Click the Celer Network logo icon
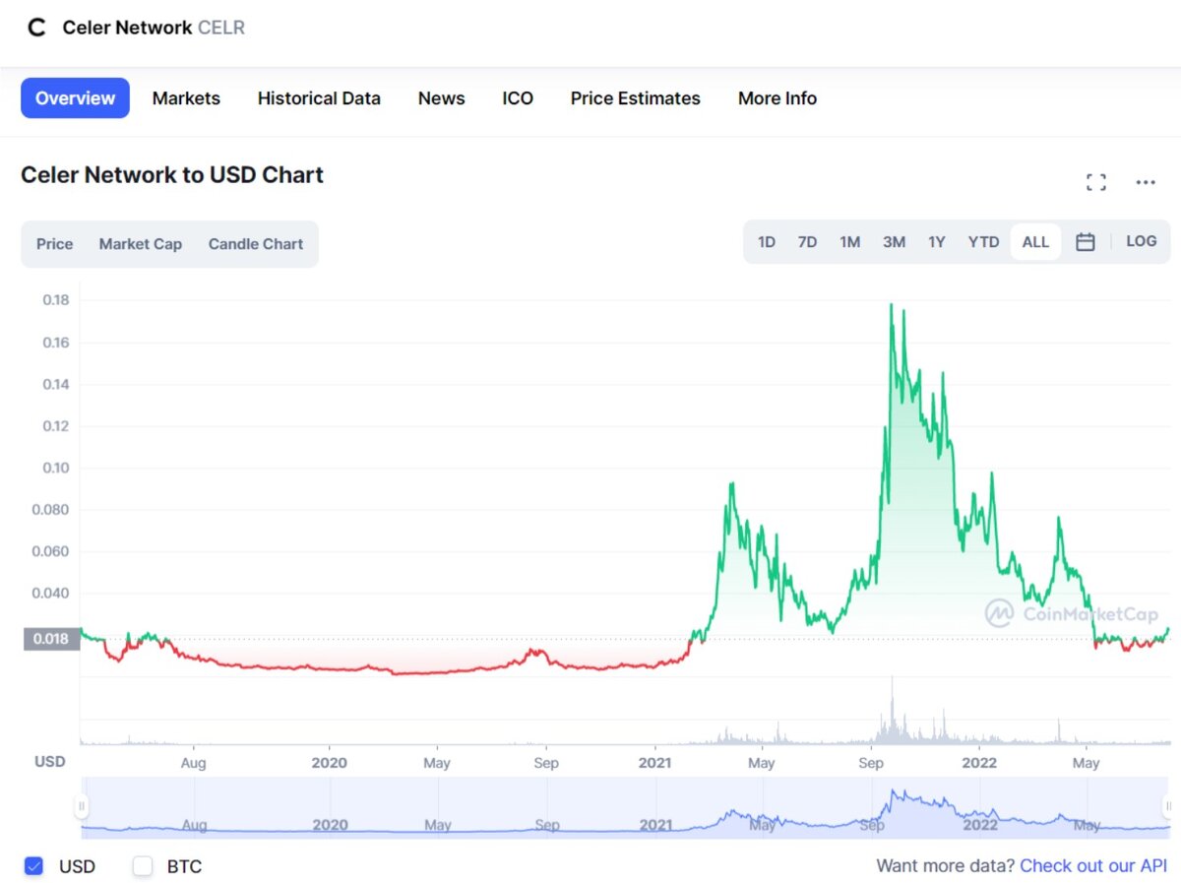Viewport: 1181px width, 883px height. (36, 28)
